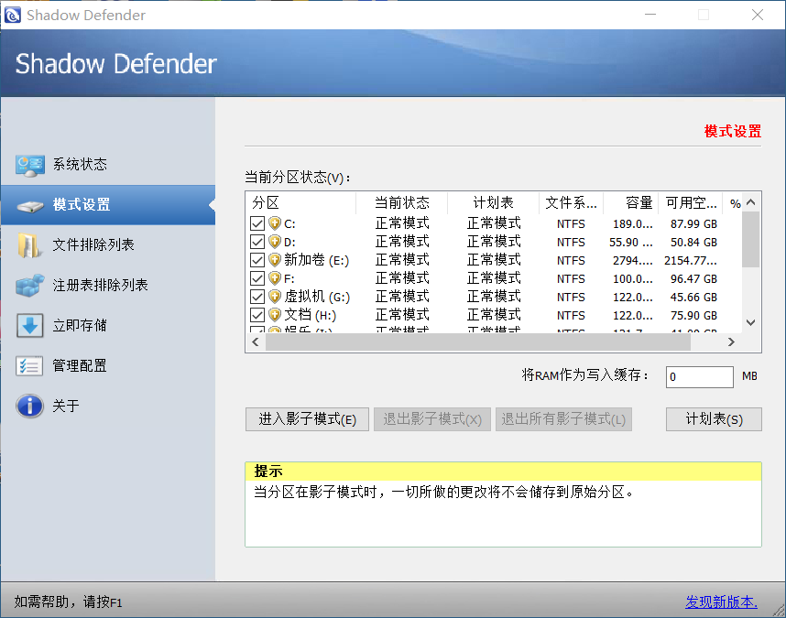This screenshot has width=786, height=618.
Task: Go to 注册表排除列表 section
Action: 108,285
